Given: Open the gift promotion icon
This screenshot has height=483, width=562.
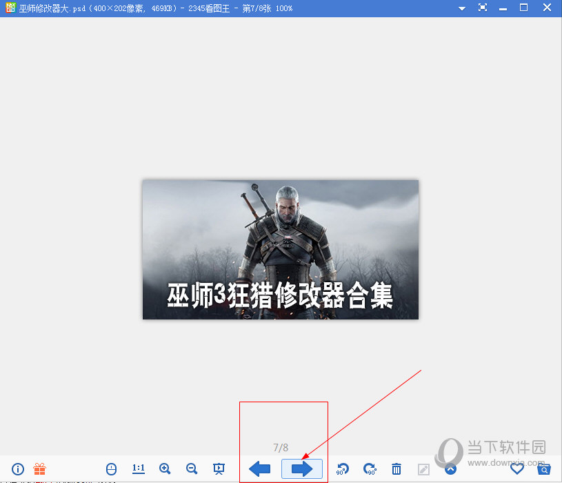Looking at the screenshot, I should (39, 469).
